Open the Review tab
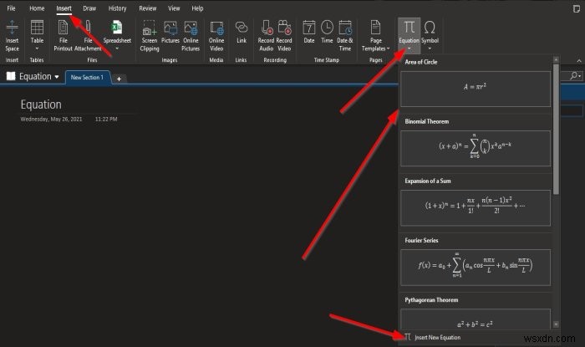The image size is (585, 347). [x=148, y=8]
